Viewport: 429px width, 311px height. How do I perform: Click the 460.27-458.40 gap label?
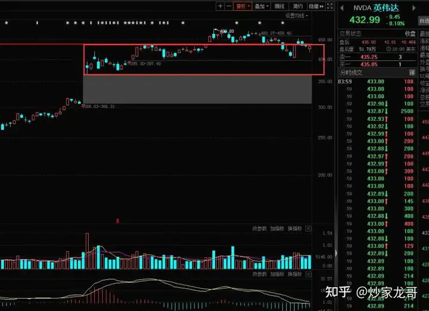click(276, 33)
